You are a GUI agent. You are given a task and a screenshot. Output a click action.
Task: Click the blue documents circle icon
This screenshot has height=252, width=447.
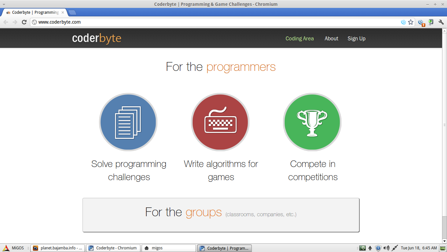click(128, 122)
